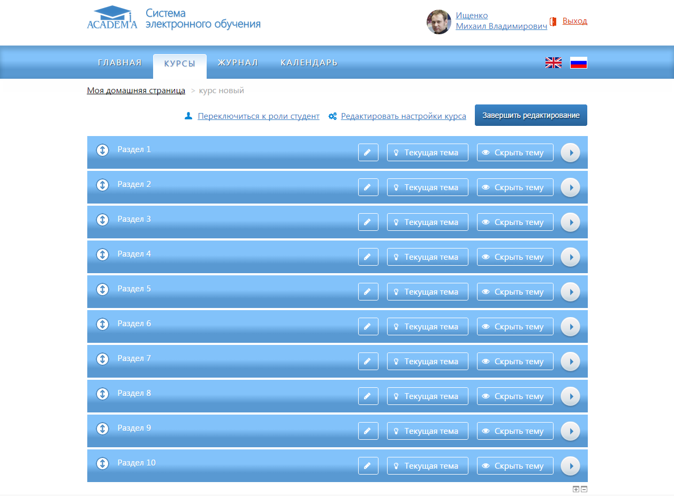
Task: Click the plus icon to add a section
Action: (576, 489)
